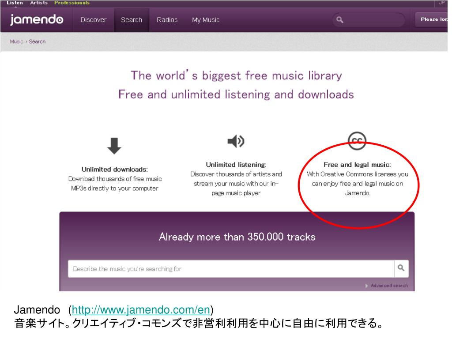The image size is (452, 339).
Task: Click the Music breadcrumb link
Action: (x=16, y=41)
